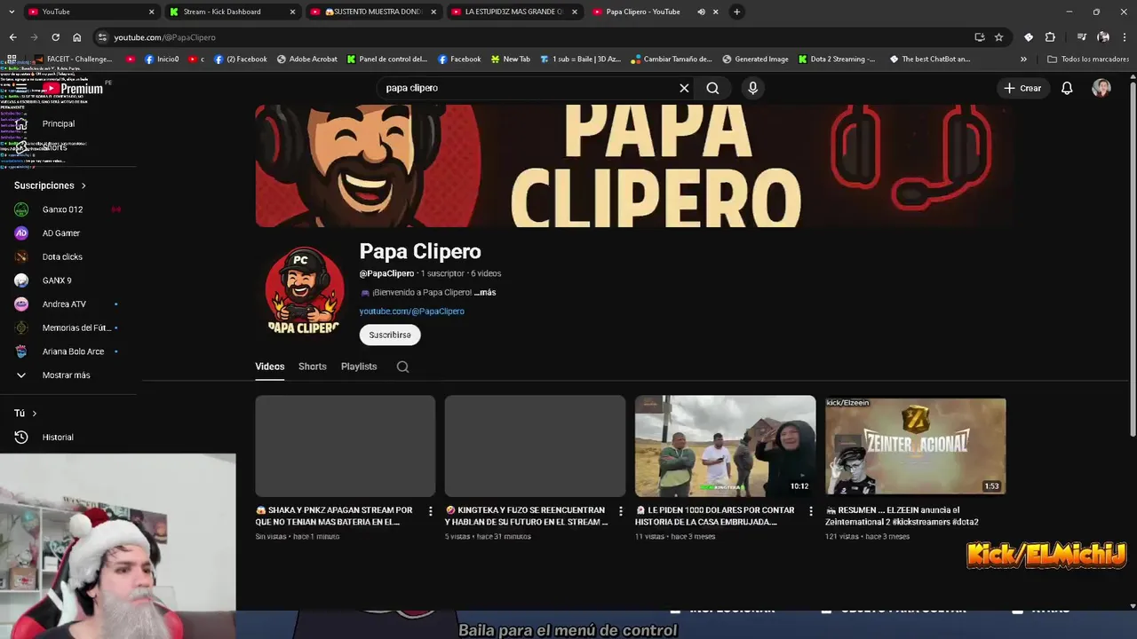
Task: Click the browser home button
Action: [x=76, y=37]
